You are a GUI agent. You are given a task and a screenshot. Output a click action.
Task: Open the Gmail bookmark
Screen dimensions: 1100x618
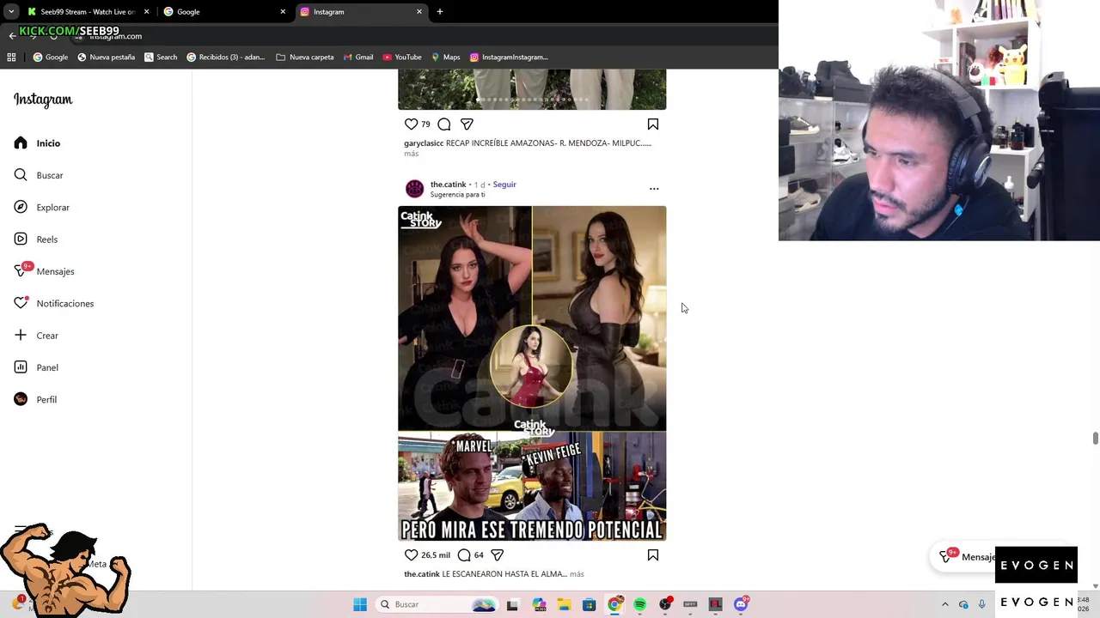point(357,57)
